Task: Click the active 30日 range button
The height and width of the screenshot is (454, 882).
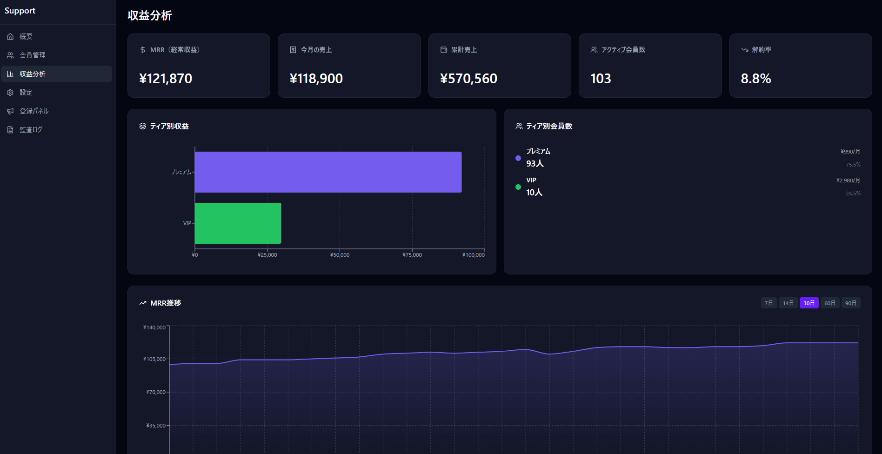Action: tap(809, 303)
